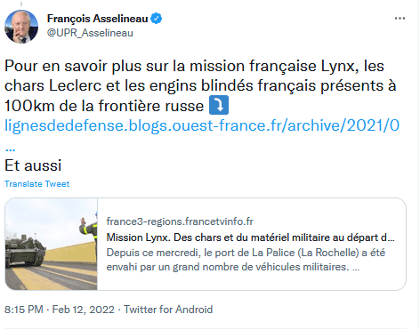This screenshot has height=330, width=420.
Task: Open François Asselineau's profile picture
Action: tap(21, 27)
